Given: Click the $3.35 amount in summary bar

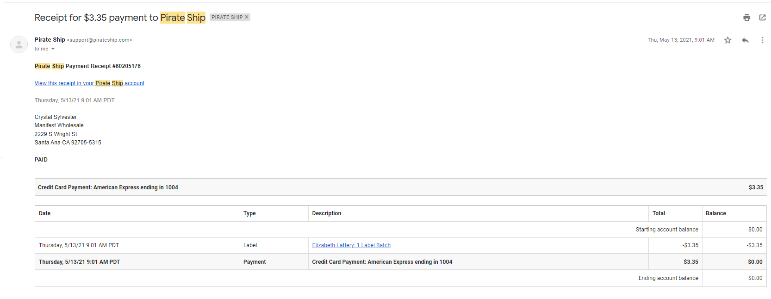Looking at the screenshot, I should [756, 187].
